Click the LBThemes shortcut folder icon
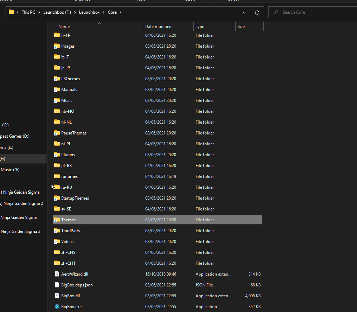Image resolution: width=357 pixels, height=312 pixels. [x=57, y=78]
